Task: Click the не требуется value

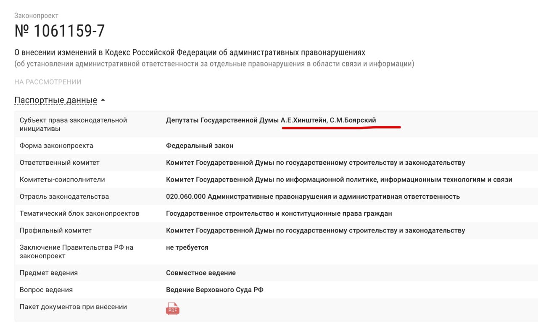Action: click(x=187, y=247)
